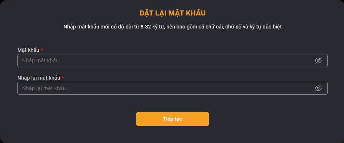Viewport: 344px width, 143px height.
Task: Click the eye-slash icon in confirm password box
Action: pos(318,88)
